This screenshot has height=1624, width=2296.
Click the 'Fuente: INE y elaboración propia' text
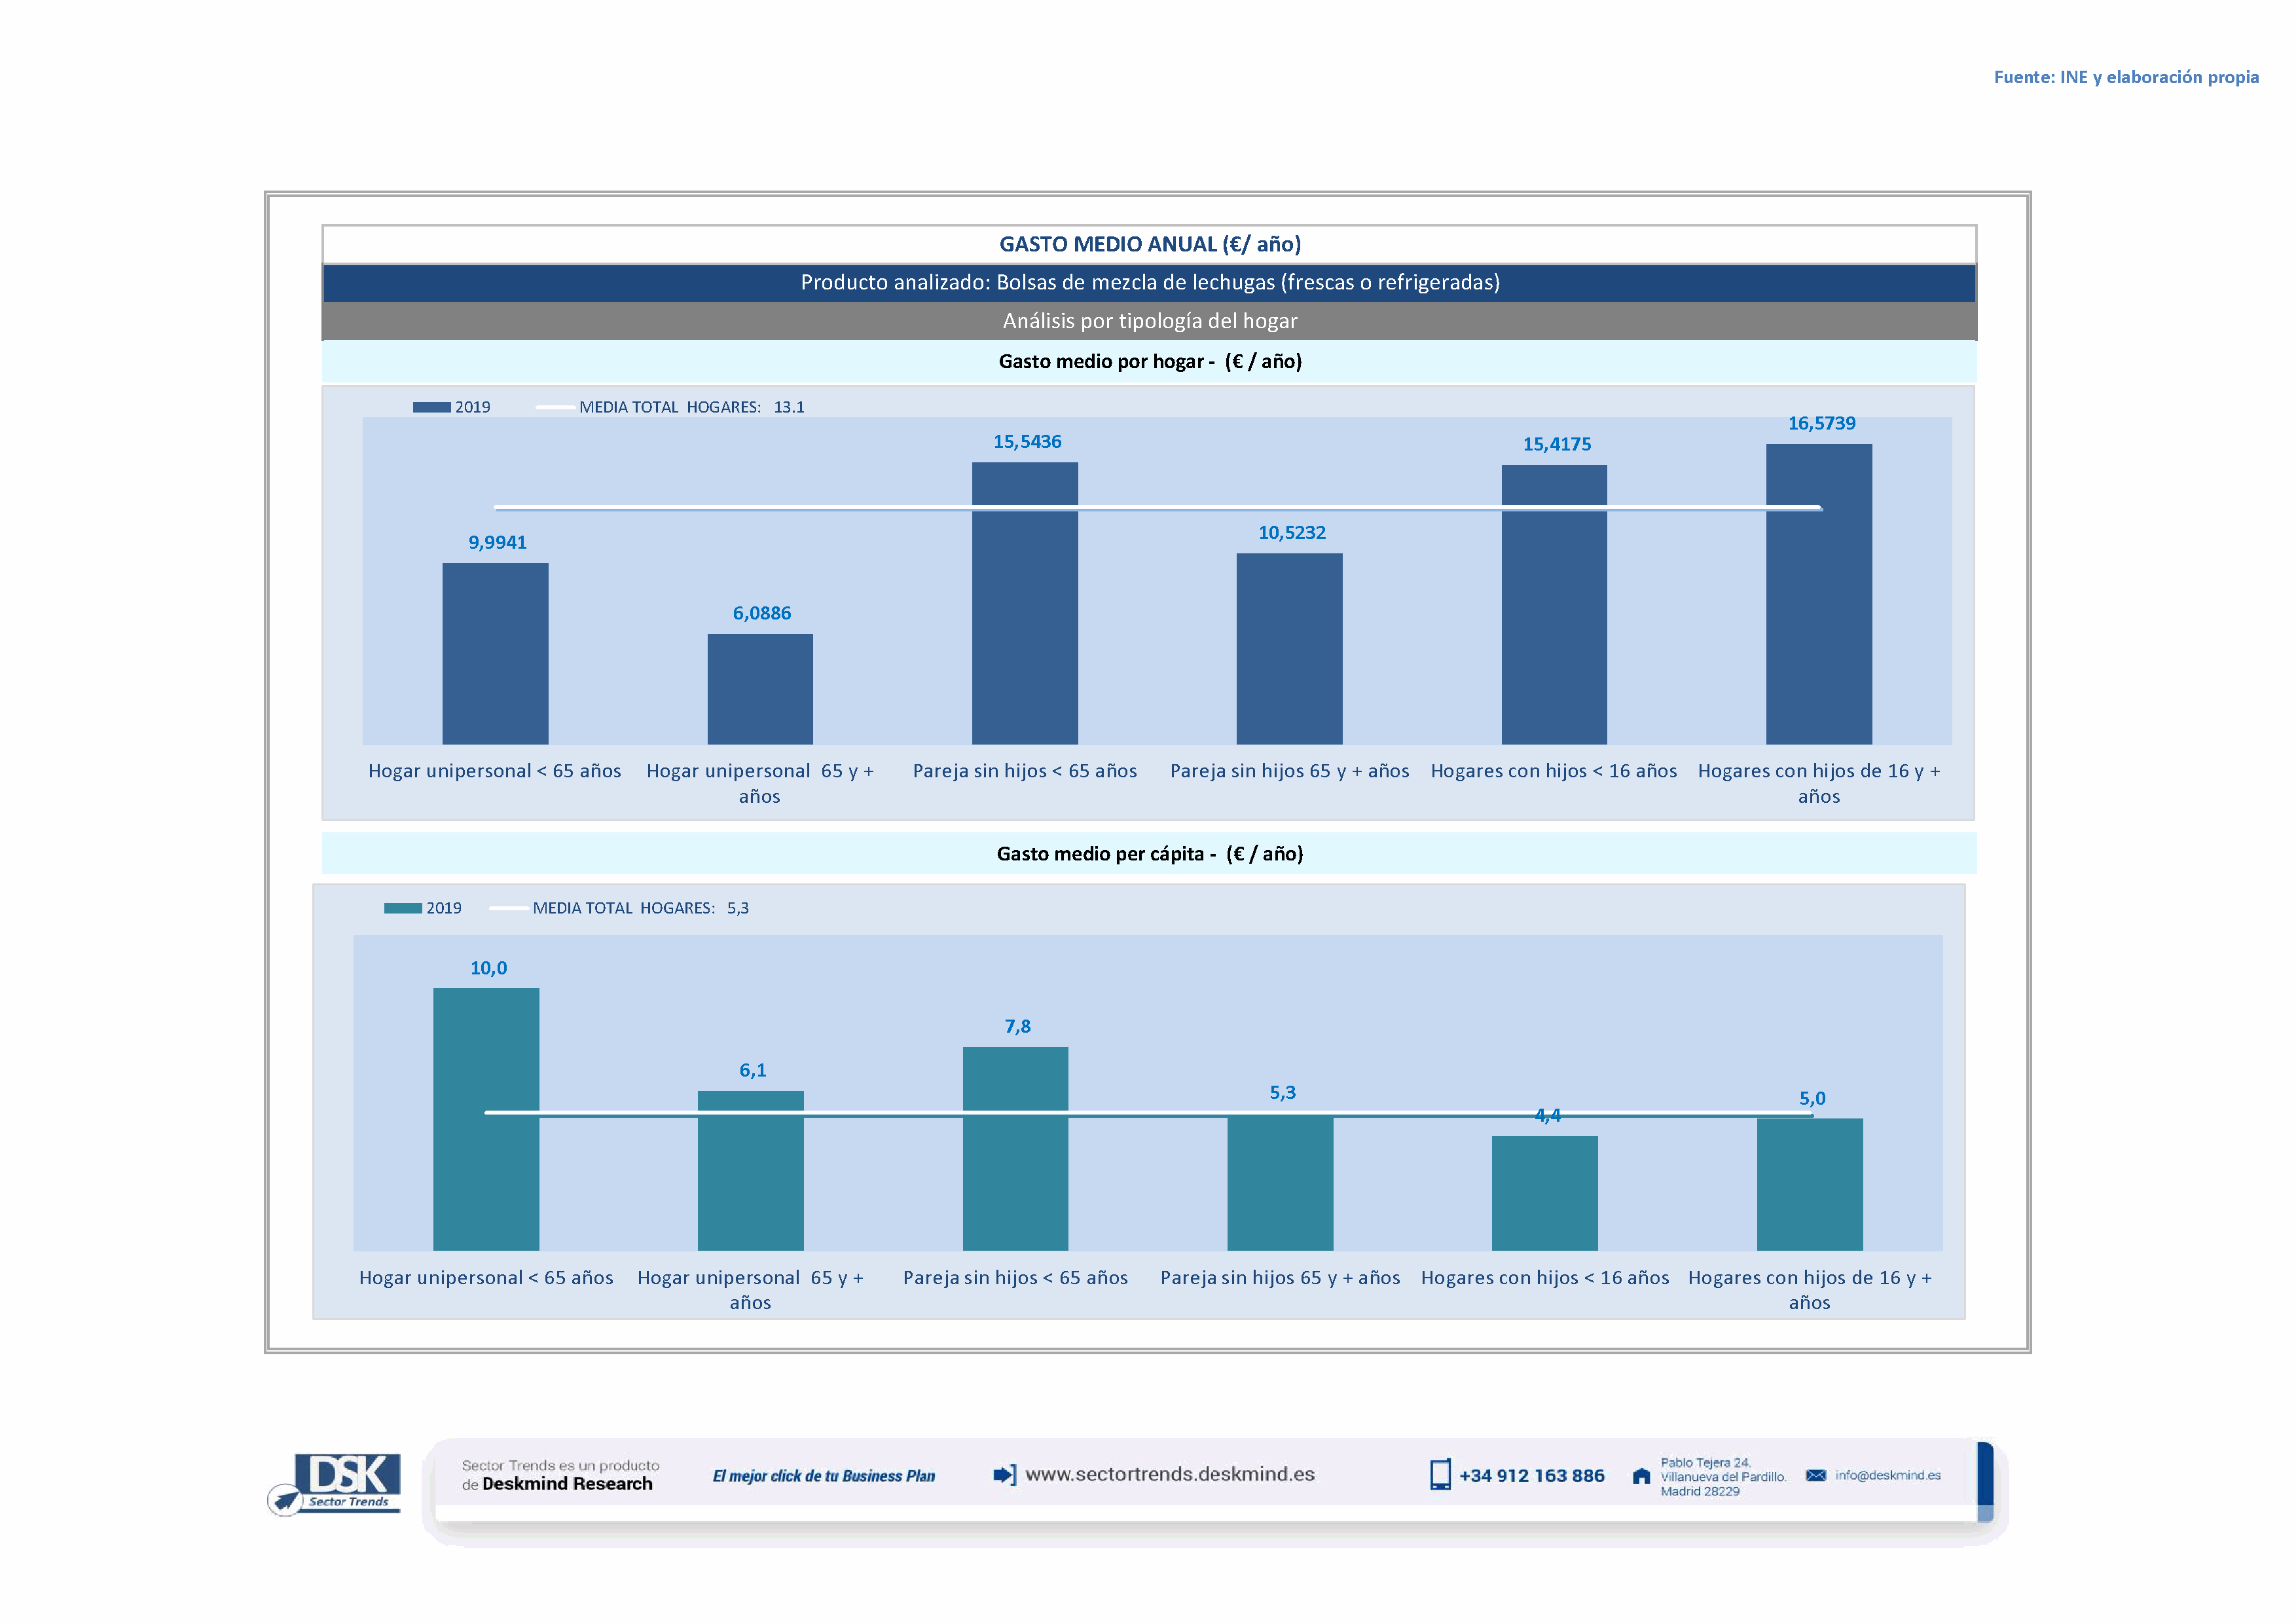(2126, 77)
